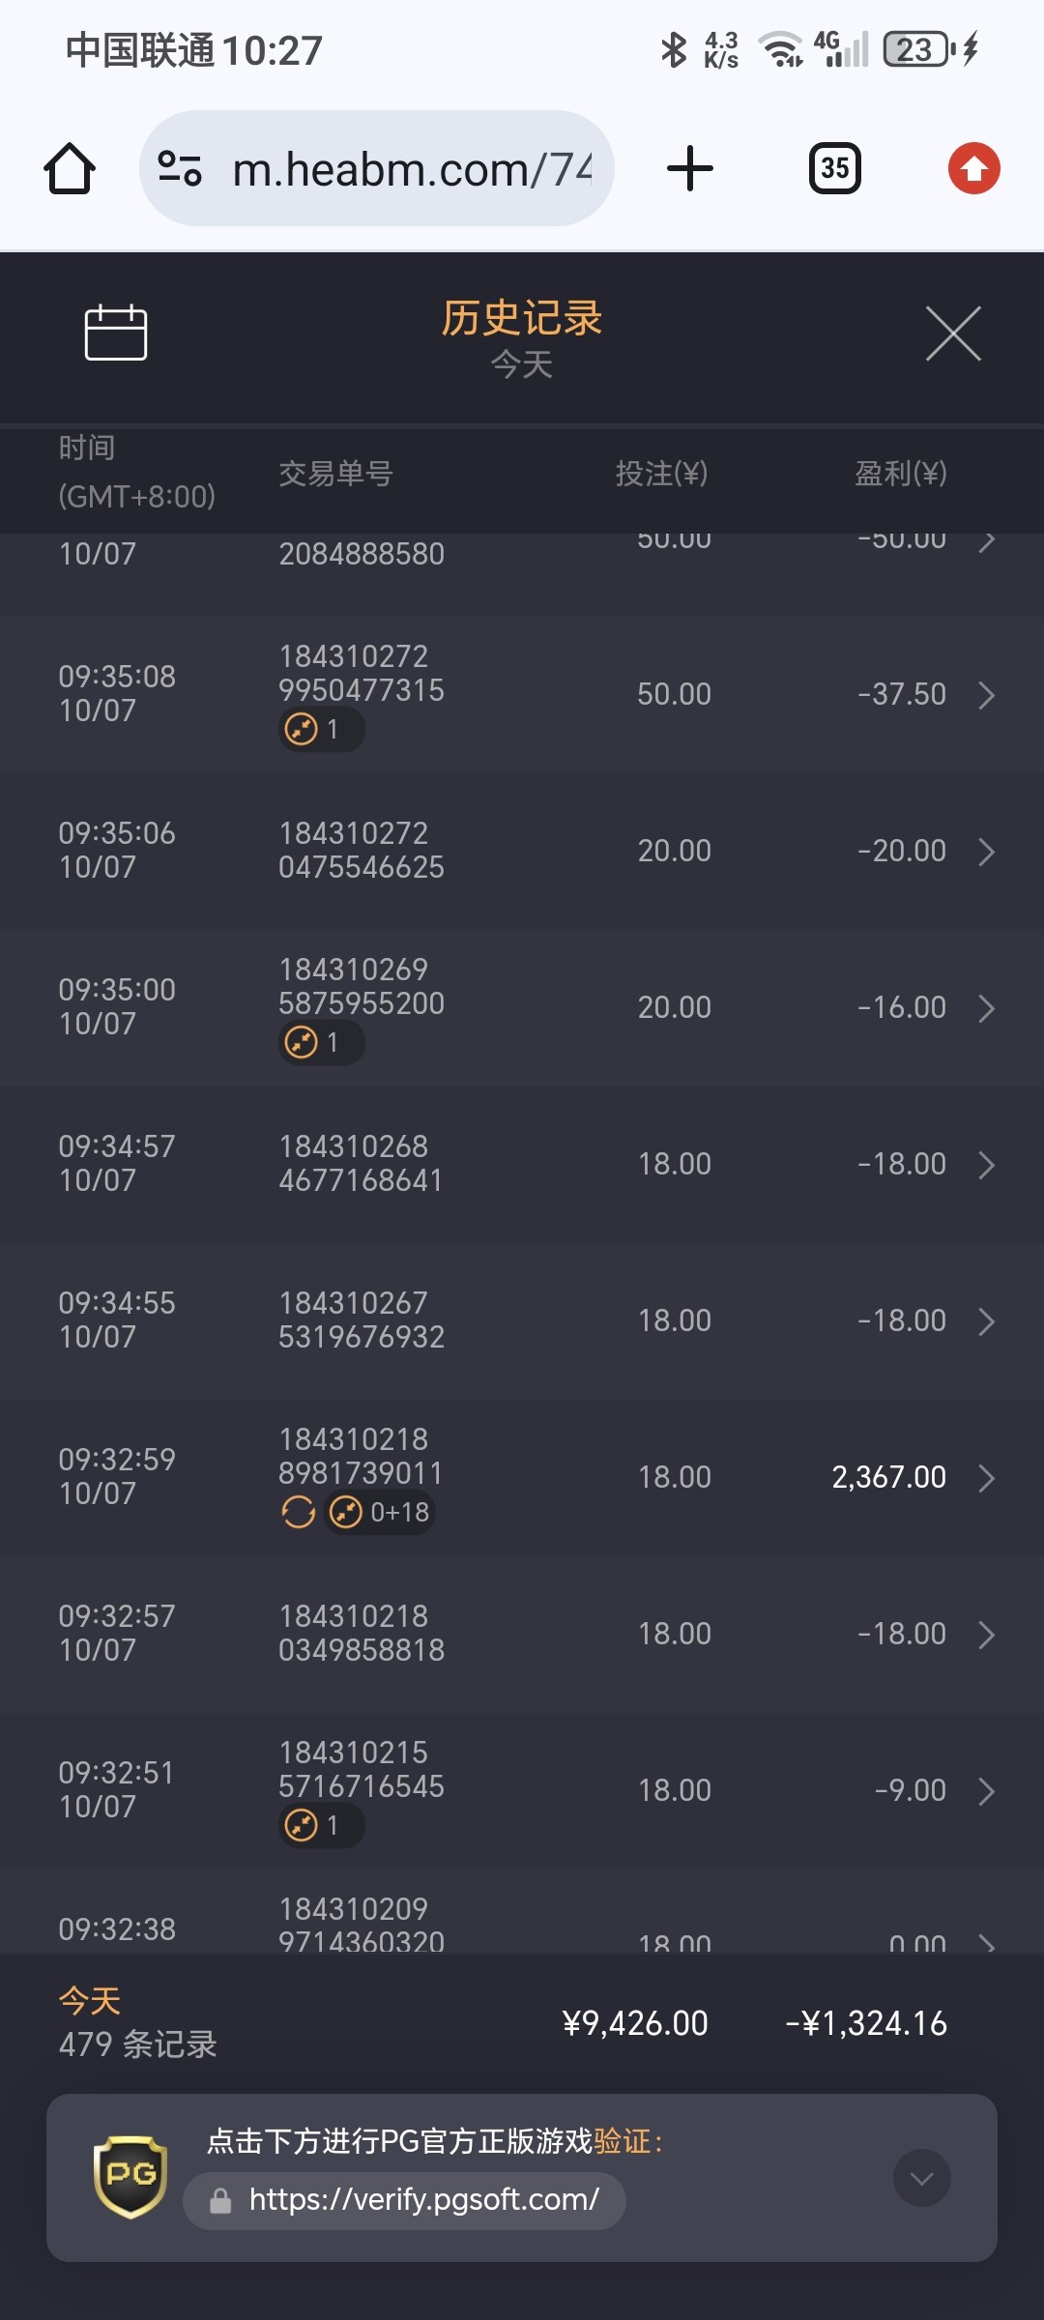
Task: Tap the 今天 summary label at bottom
Action: point(90,2000)
